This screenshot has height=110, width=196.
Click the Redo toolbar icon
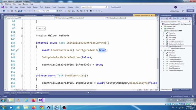pyautogui.click(x=29, y=11)
